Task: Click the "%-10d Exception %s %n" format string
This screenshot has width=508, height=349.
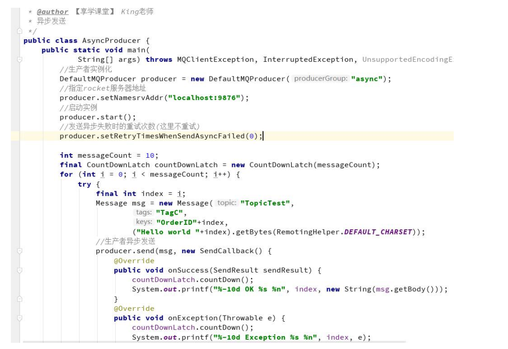Action: 265,338
